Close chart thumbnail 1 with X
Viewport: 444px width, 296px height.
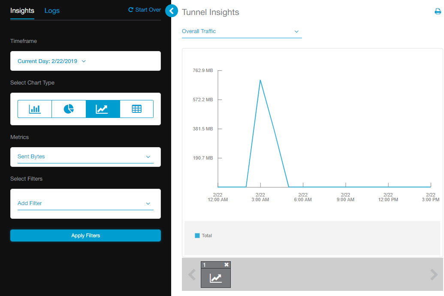click(x=227, y=265)
